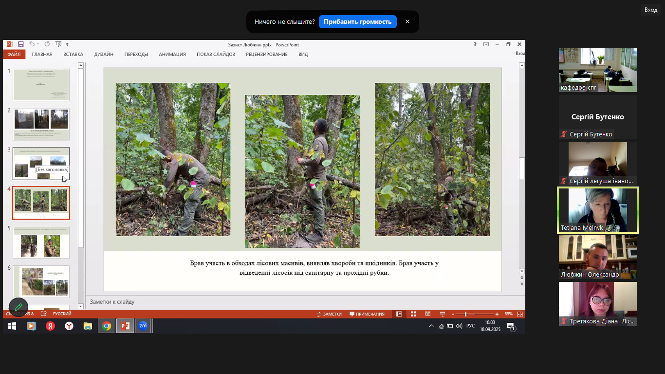Select Tetiana Melnyk's video tile
The image size is (665, 374).
tap(598, 211)
